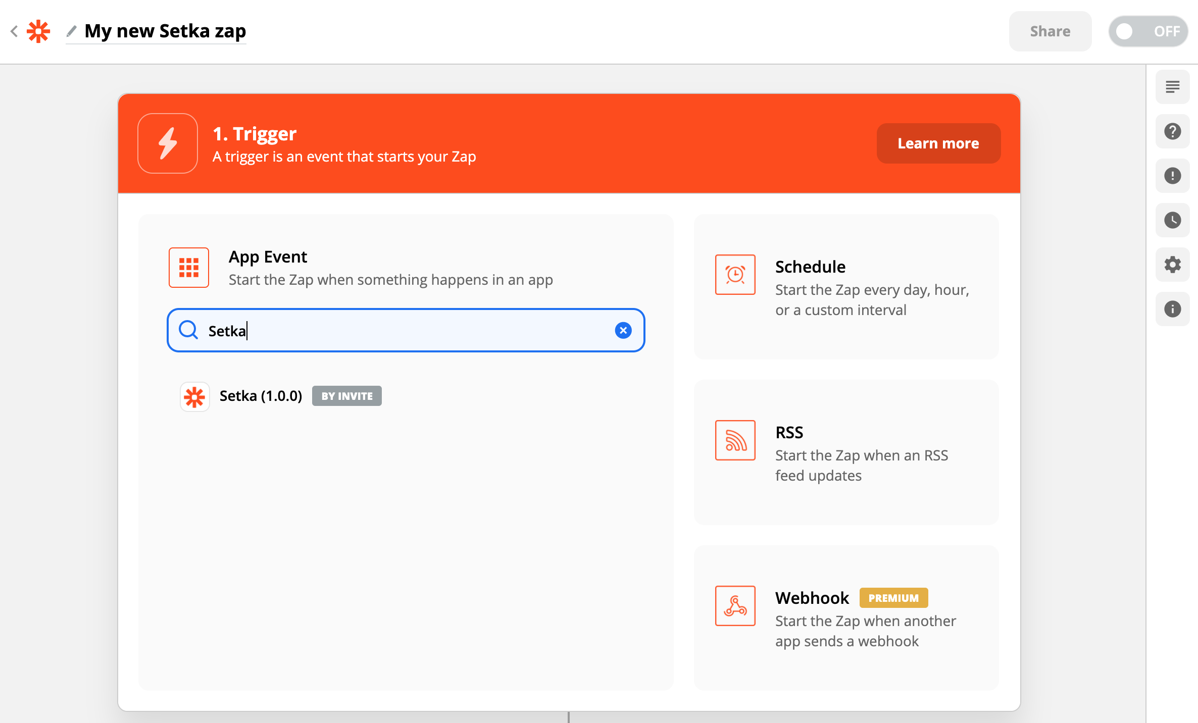Click the Trigger lightning bolt icon
1198x723 pixels.
(x=168, y=143)
